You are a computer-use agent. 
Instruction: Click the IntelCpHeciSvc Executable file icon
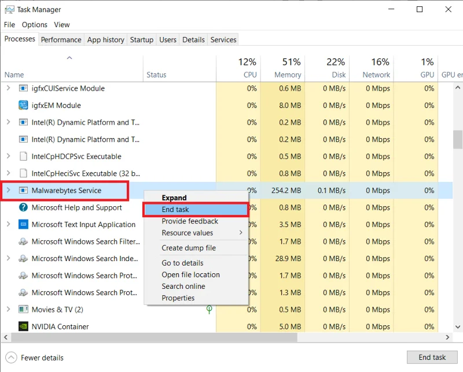[x=23, y=173]
